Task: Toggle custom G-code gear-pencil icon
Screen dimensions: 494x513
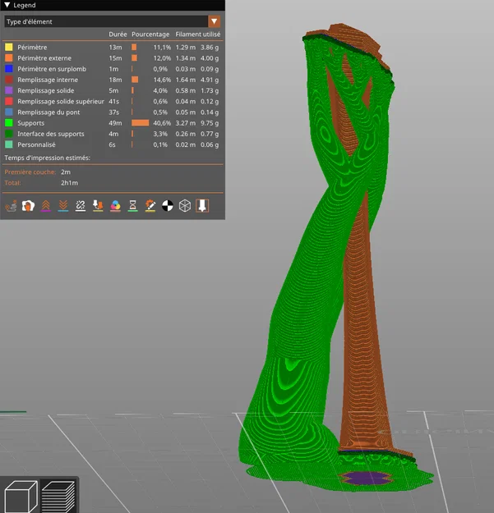Action: click(150, 206)
